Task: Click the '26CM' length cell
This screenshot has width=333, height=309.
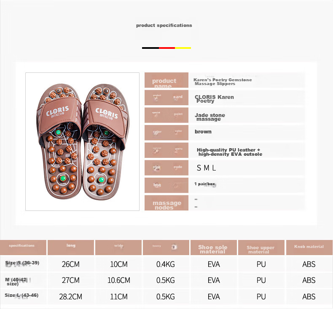Action: click(71, 264)
